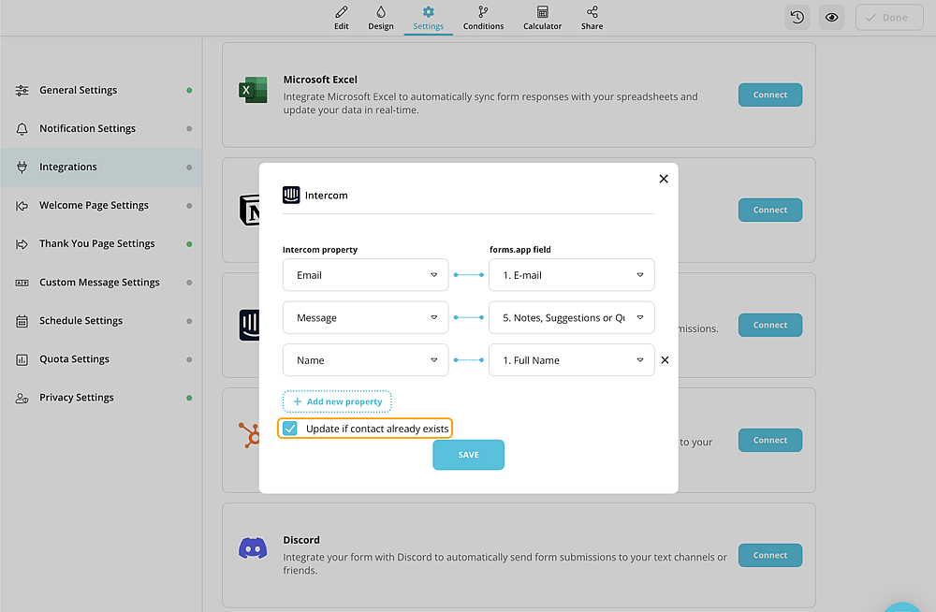The height and width of the screenshot is (612, 936).
Task: Click the eye preview icon
Action: pos(831,18)
